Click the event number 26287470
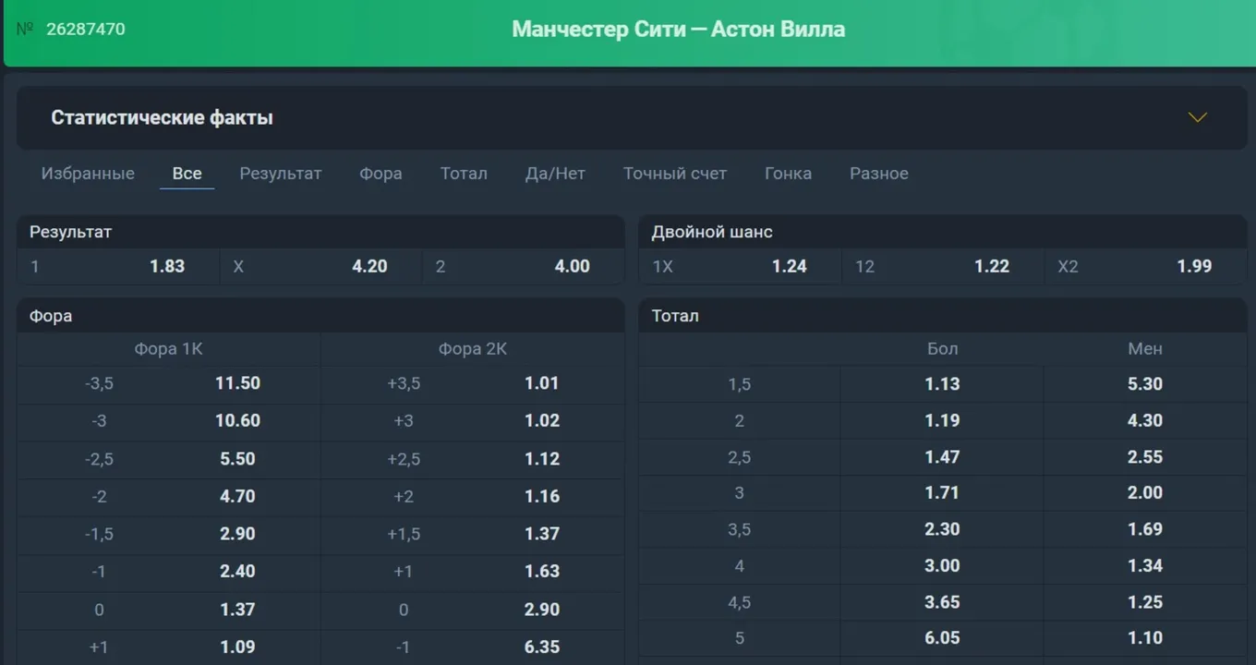The image size is (1256, 665). tap(86, 29)
